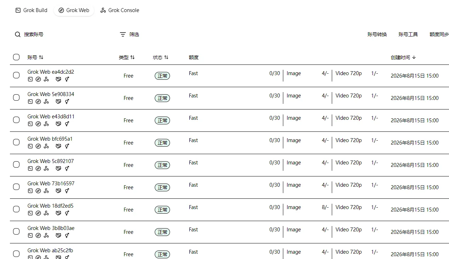Focus the 搜索账号 search field
The image size is (449, 259).
click(x=34, y=34)
